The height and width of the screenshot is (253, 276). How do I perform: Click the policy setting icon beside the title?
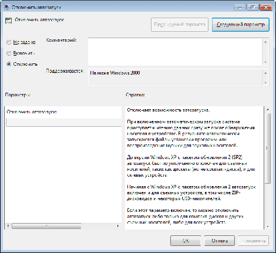(8, 21)
